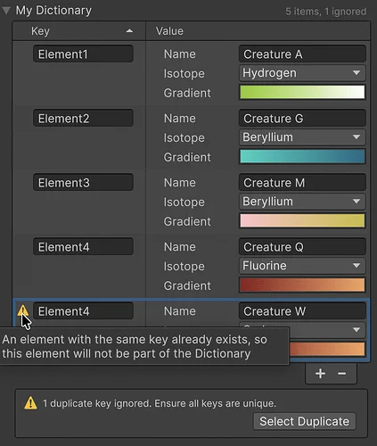377x446 pixels.
Task: Click the plus icon to add dictionary element
Action: click(x=320, y=374)
